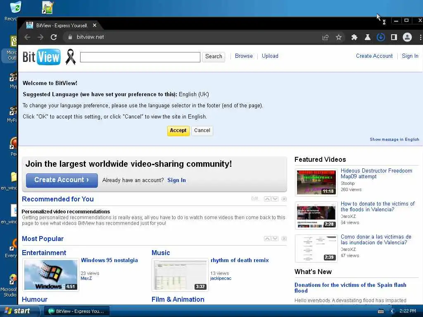Open the notepad shortcut on desktop
Viewport: 423px width, 317px height.
[x=48, y=7]
